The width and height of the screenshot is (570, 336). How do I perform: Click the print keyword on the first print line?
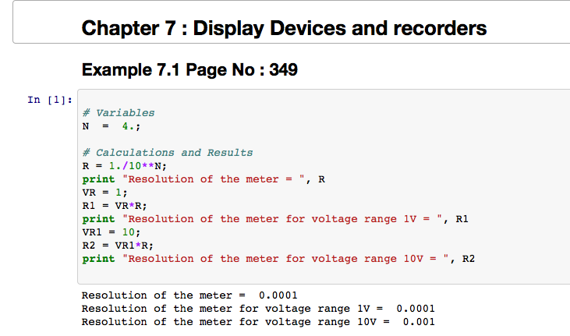[98, 179]
